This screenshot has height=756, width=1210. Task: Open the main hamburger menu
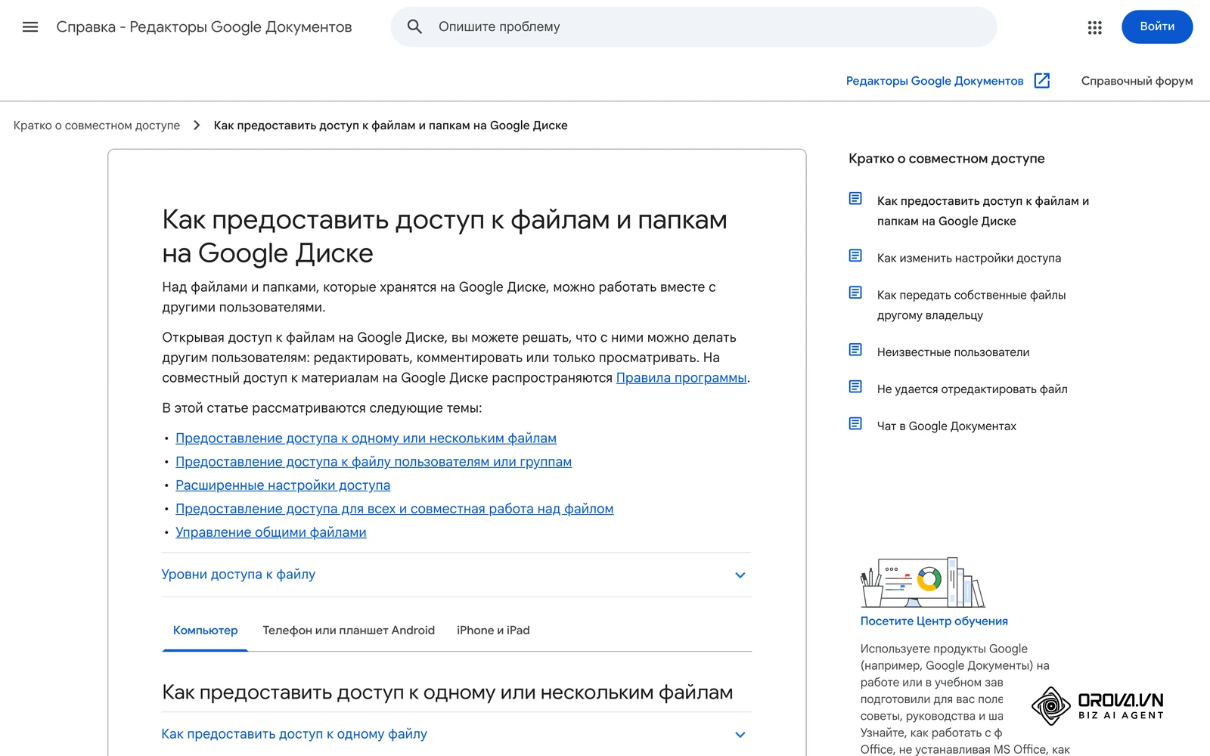[x=30, y=27]
